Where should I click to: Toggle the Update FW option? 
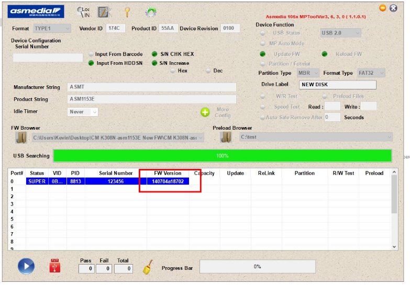262,54
